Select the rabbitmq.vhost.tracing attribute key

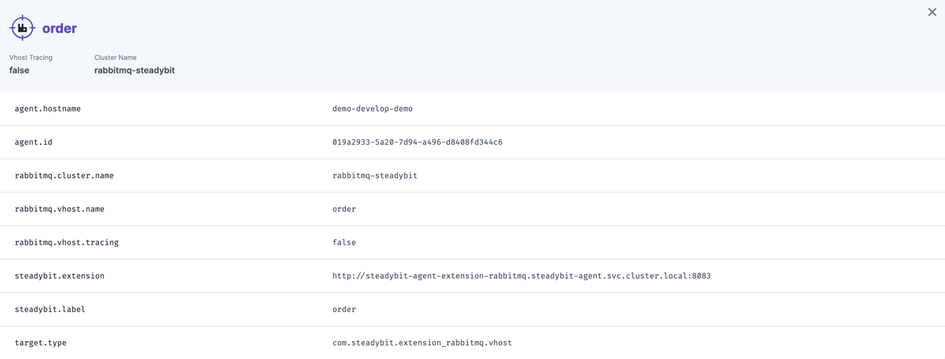(x=66, y=243)
